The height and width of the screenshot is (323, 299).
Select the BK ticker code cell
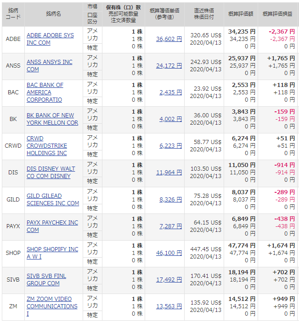(x=13, y=119)
